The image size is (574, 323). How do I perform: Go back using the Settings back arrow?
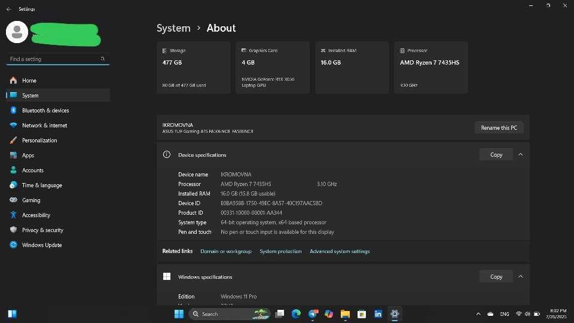click(x=9, y=9)
